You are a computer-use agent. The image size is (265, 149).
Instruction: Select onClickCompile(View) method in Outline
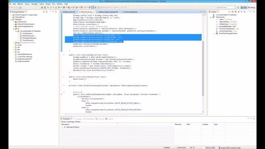pyautogui.click(x=229, y=29)
